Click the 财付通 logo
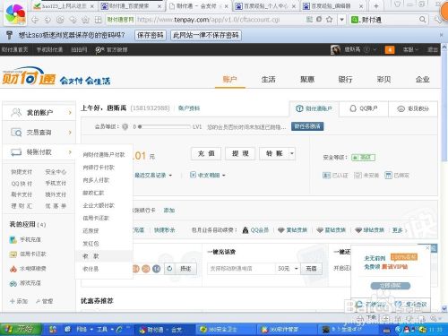 [29, 76]
